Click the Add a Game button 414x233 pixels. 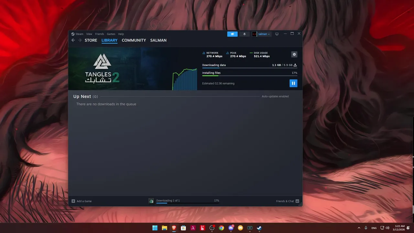[82, 201]
